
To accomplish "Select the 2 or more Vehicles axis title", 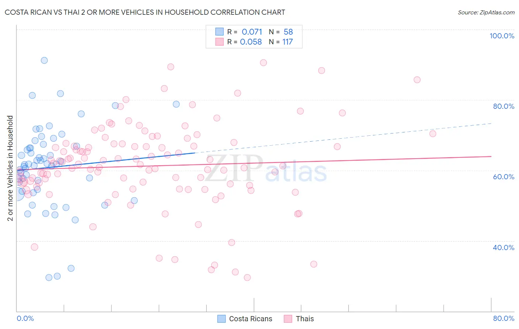I will (10, 168).
